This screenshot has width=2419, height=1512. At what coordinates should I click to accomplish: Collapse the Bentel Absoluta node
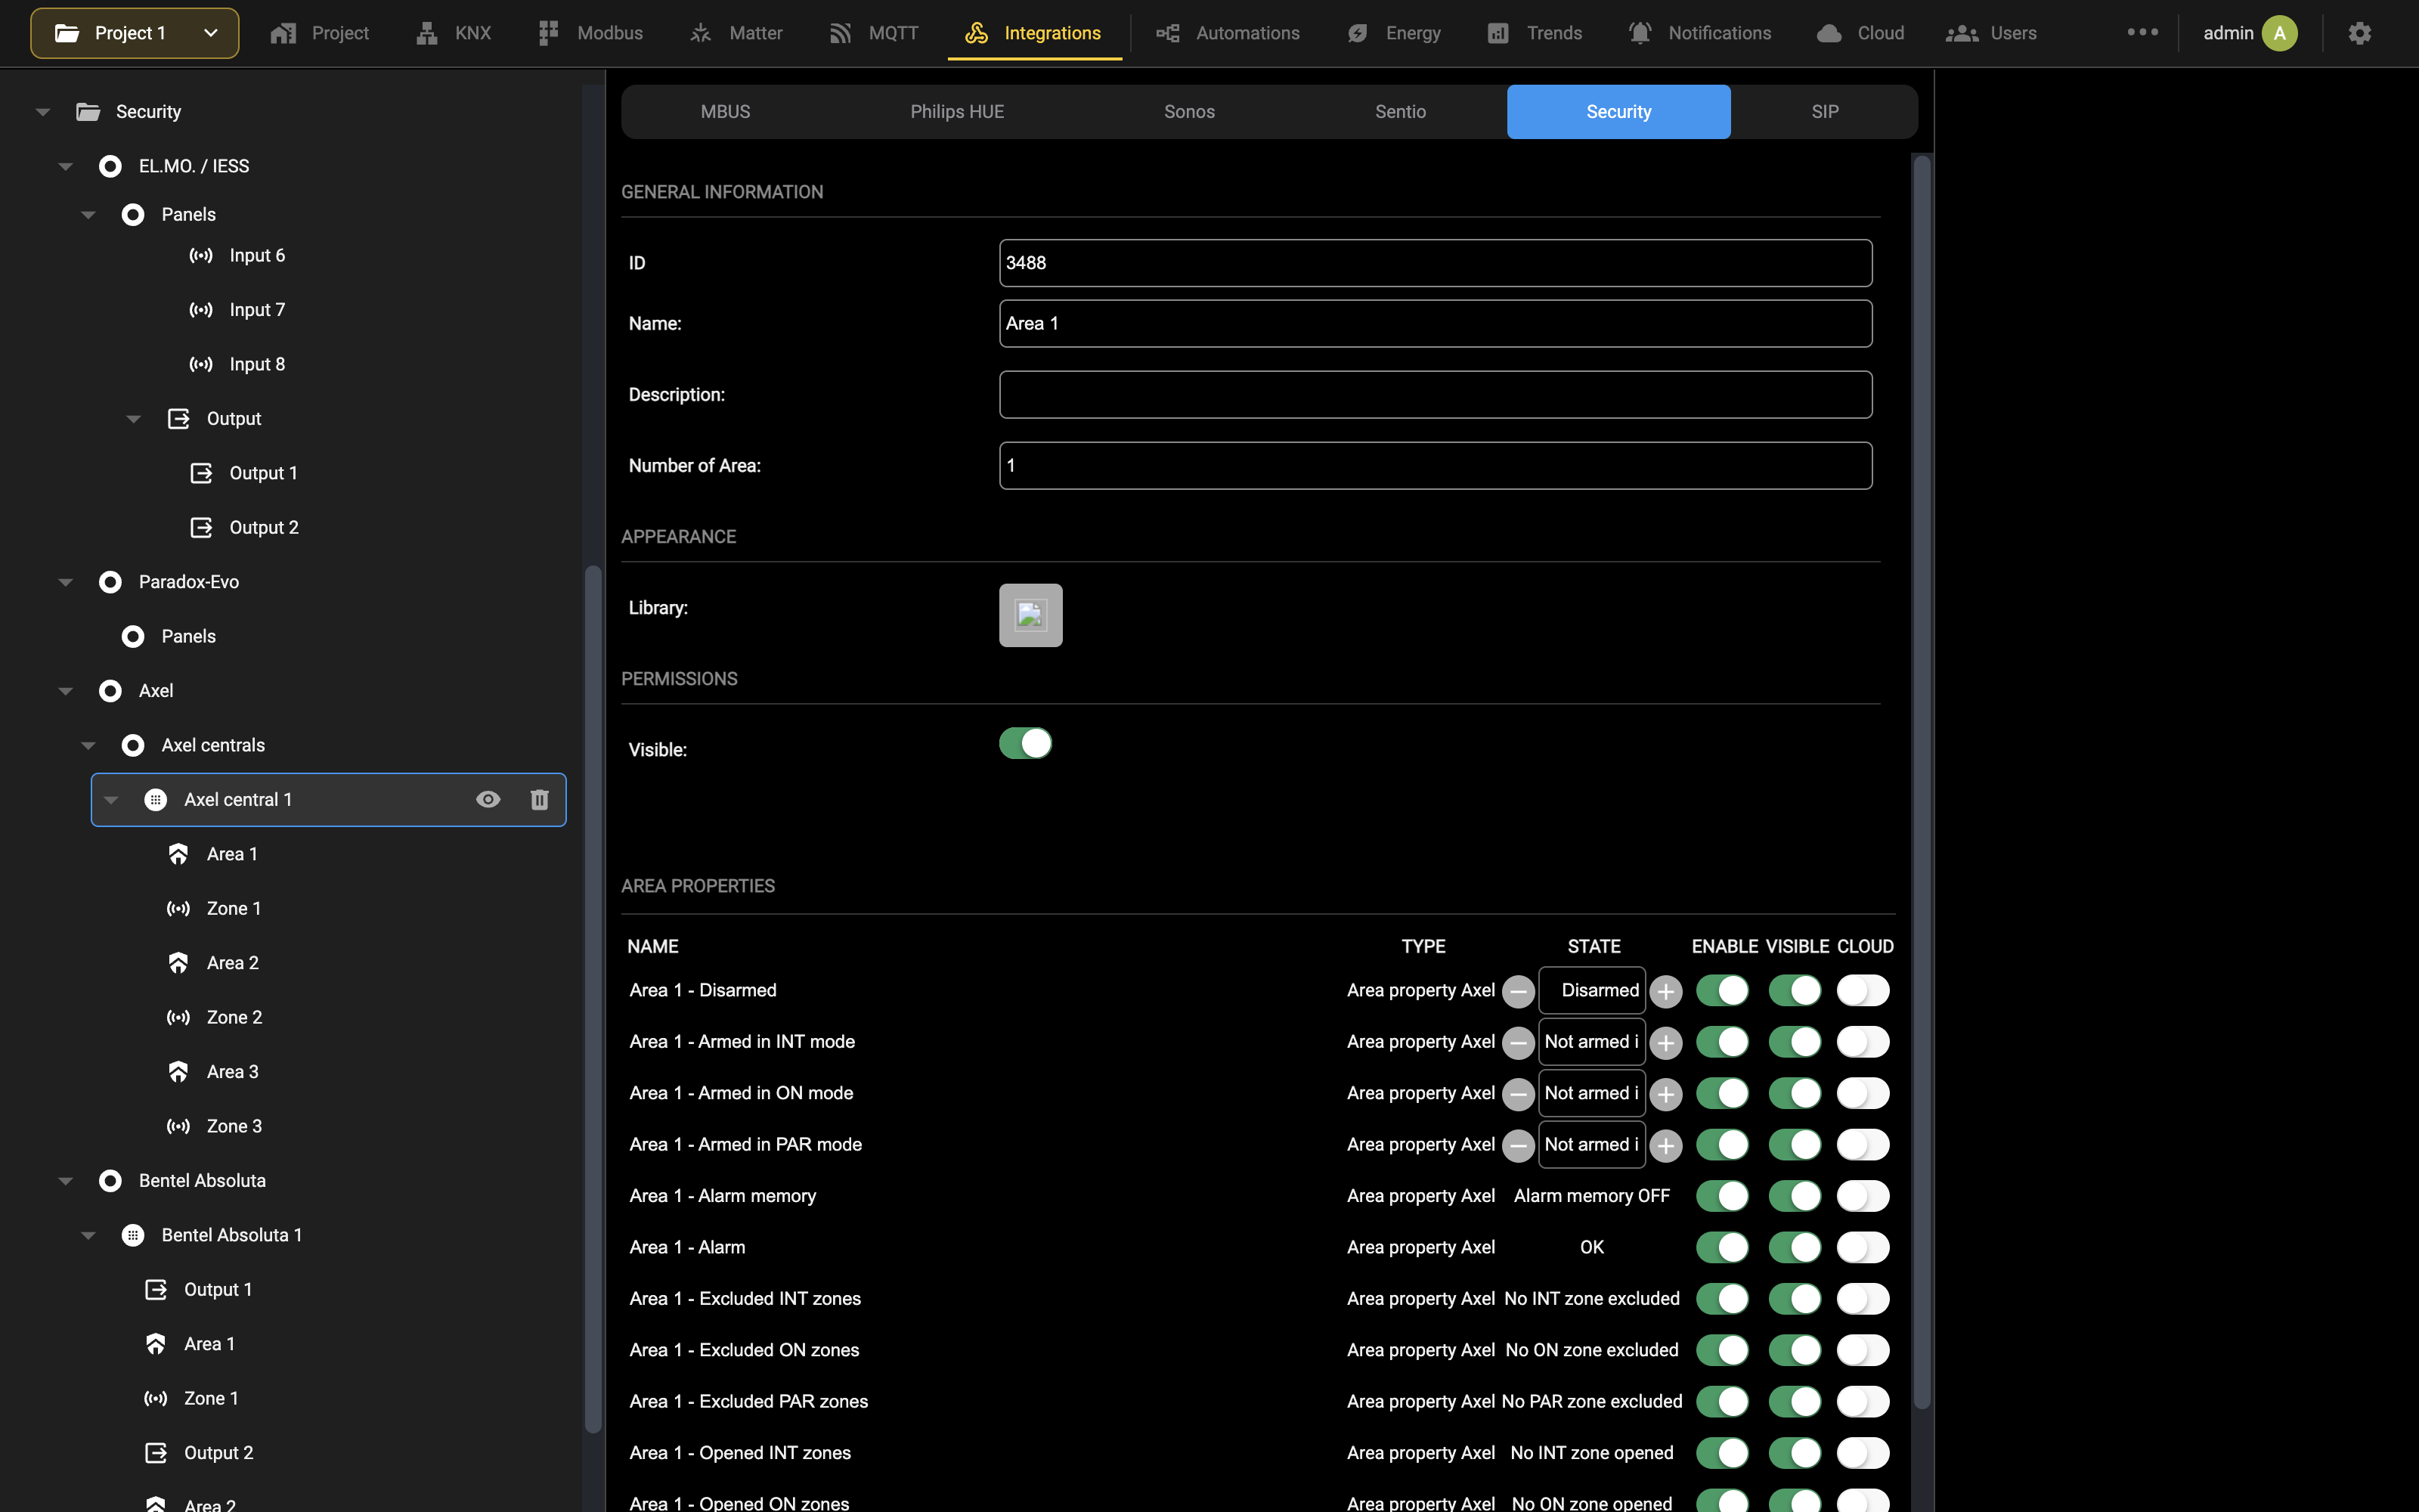point(66,1181)
